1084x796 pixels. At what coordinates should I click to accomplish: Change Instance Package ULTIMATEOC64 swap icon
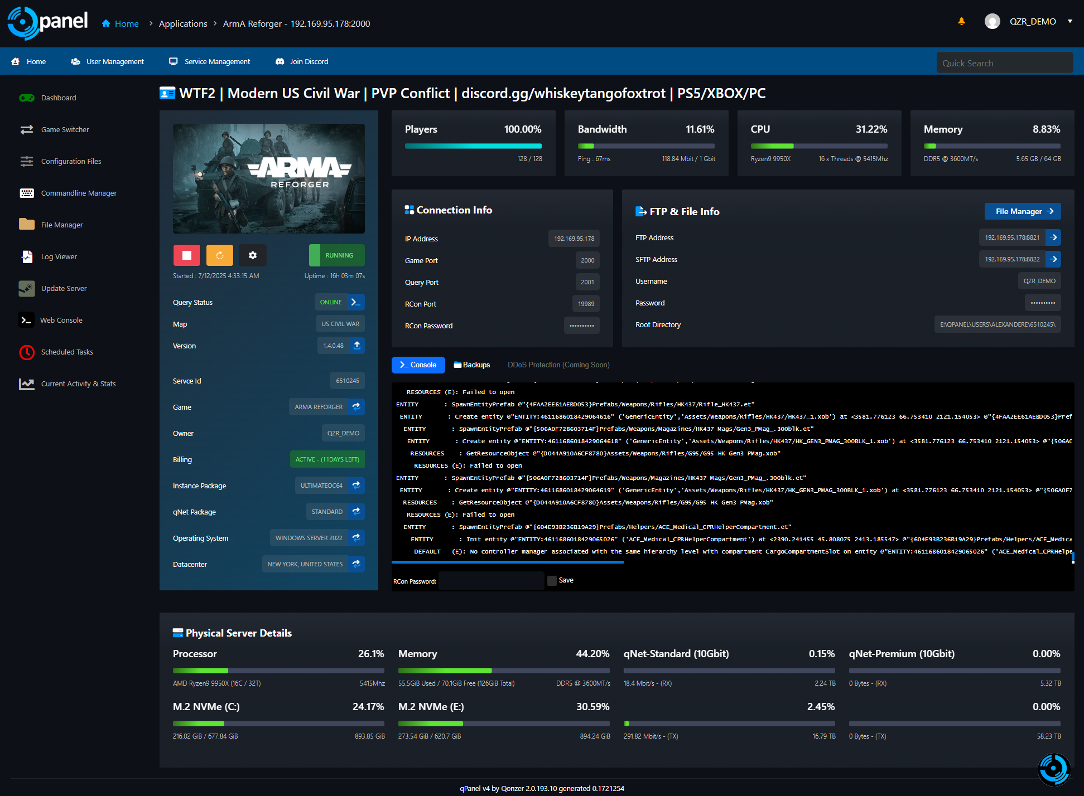[356, 486]
